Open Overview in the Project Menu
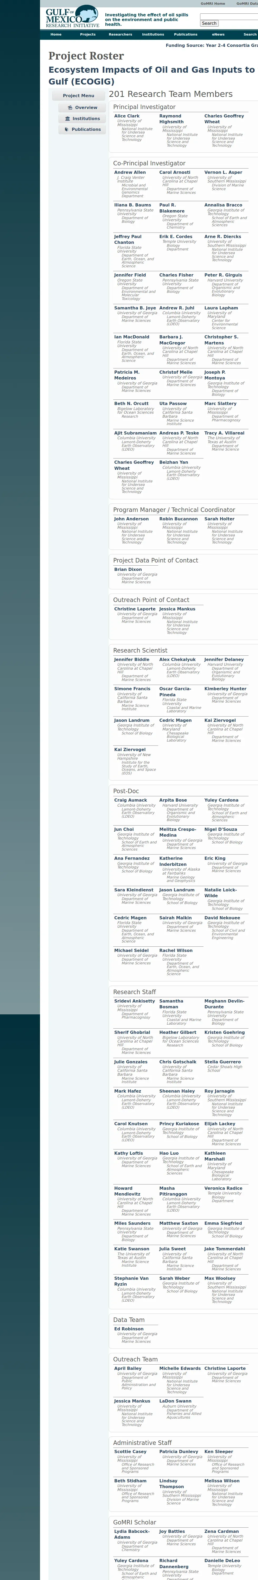 [x=82, y=107]
